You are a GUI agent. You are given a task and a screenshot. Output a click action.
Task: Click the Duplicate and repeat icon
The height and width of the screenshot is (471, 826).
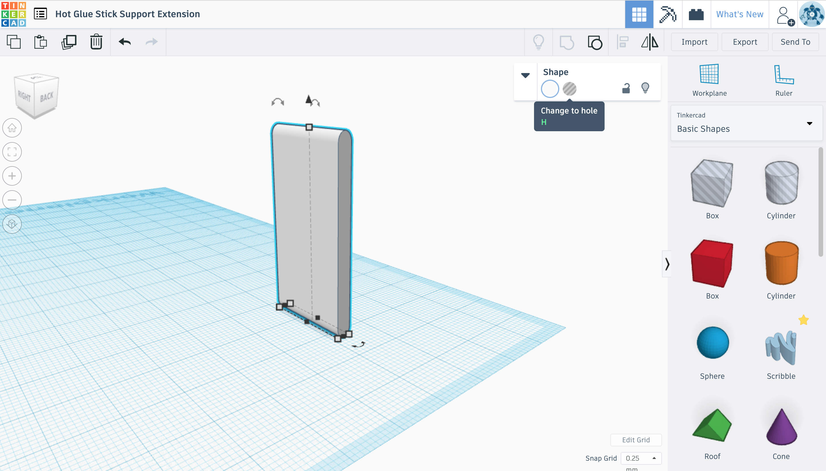69,42
